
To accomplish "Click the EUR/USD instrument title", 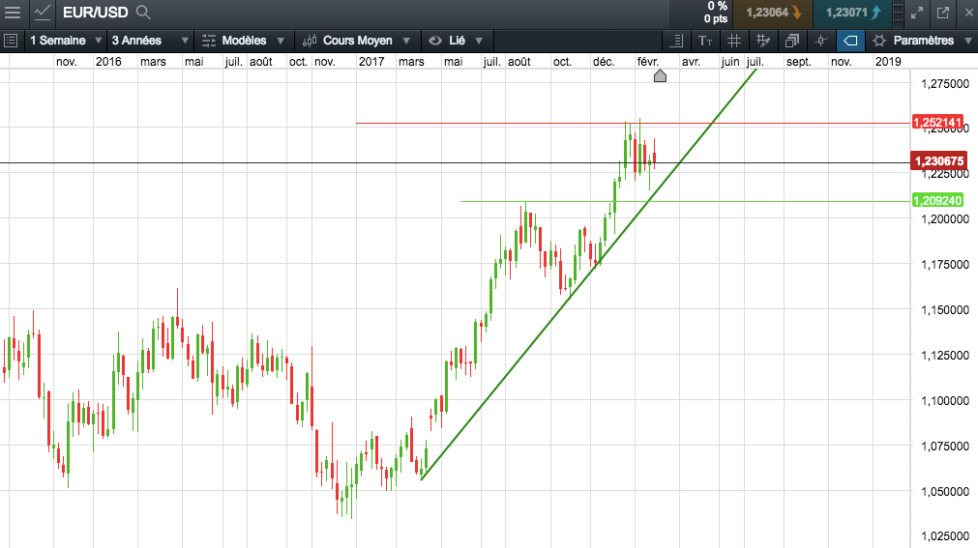I will [96, 12].
